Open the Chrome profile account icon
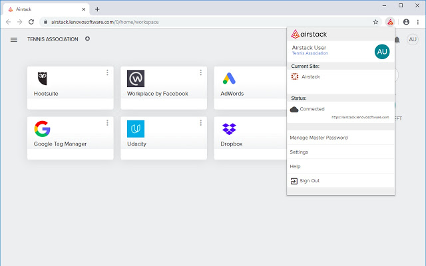 point(406,22)
